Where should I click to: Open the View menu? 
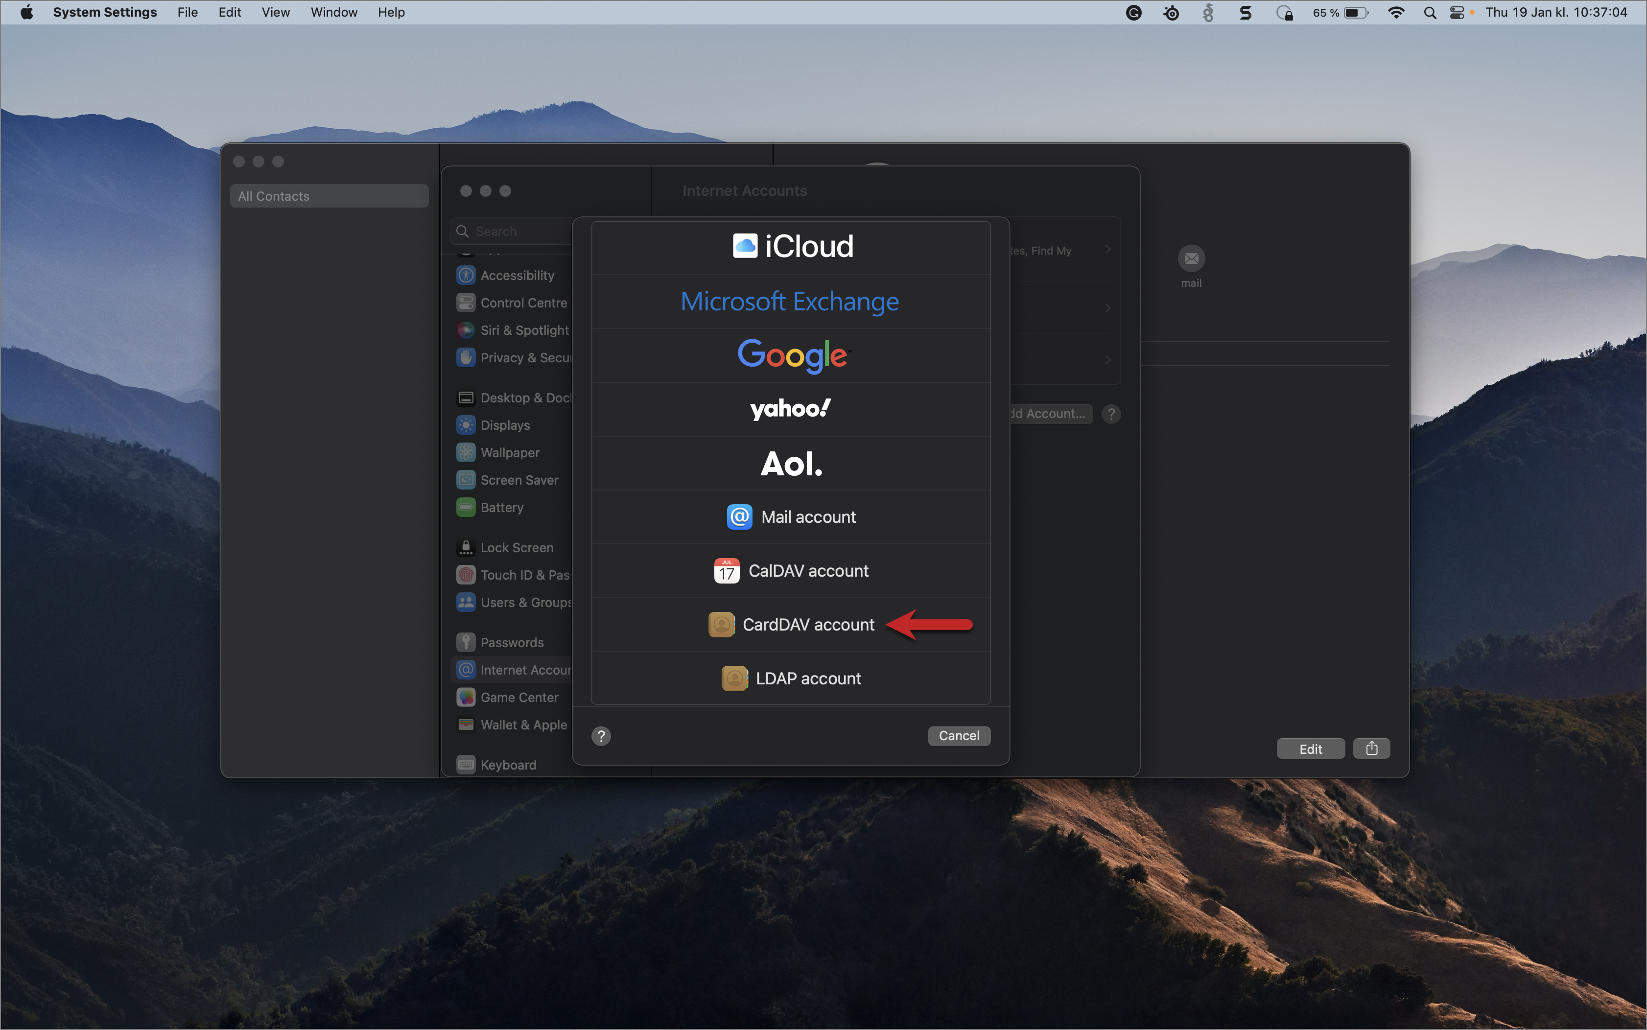coord(276,12)
